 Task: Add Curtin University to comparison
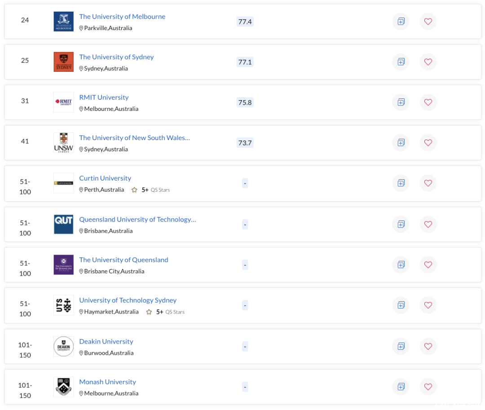pyautogui.click(x=401, y=183)
